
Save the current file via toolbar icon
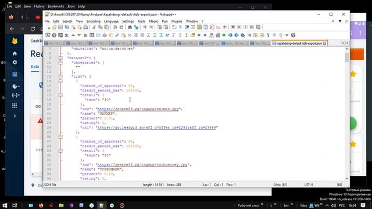[60, 27]
